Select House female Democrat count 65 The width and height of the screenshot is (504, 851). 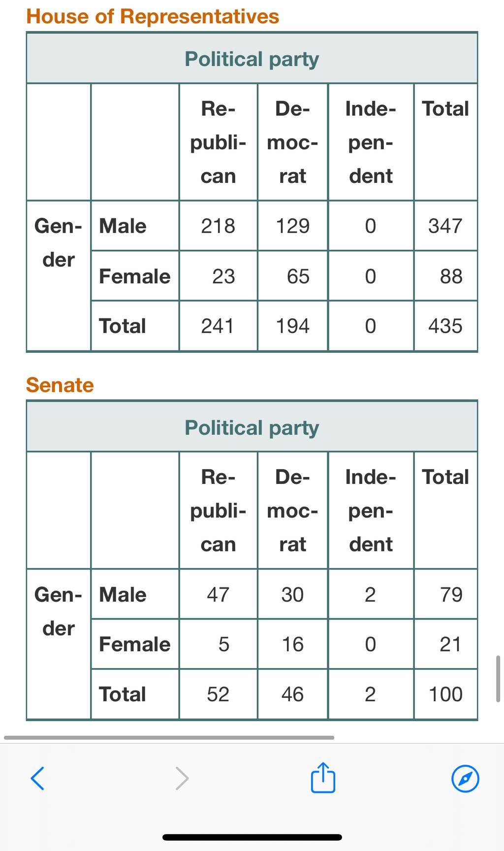coord(298,276)
